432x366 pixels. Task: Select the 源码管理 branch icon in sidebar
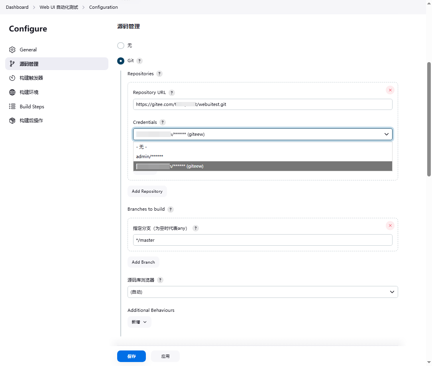coord(12,64)
